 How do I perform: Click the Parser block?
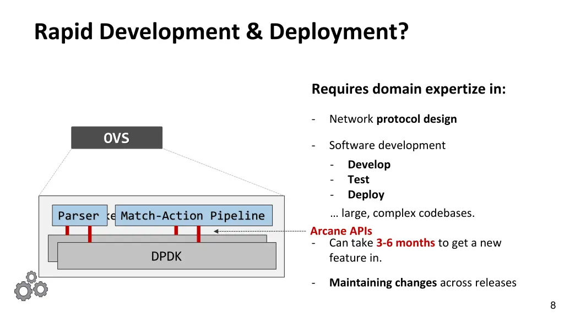79,215
